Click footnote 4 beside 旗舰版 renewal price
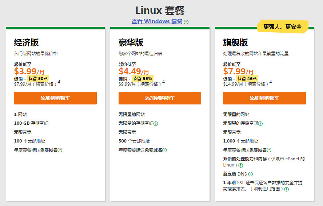The width and height of the screenshot is (323, 206). 271,82
